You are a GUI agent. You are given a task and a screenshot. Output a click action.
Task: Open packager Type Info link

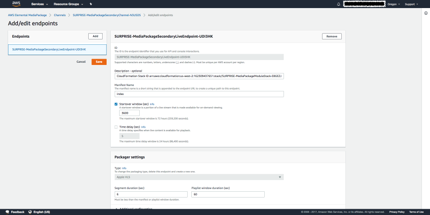(124, 168)
